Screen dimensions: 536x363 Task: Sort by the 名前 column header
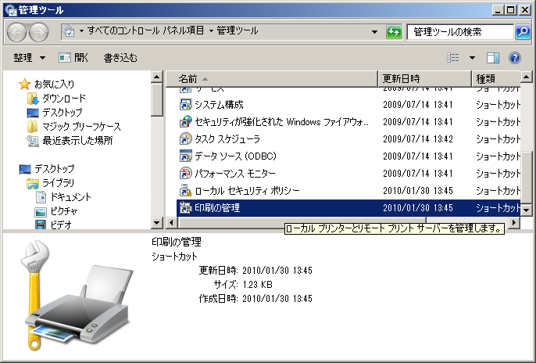[x=272, y=79]
